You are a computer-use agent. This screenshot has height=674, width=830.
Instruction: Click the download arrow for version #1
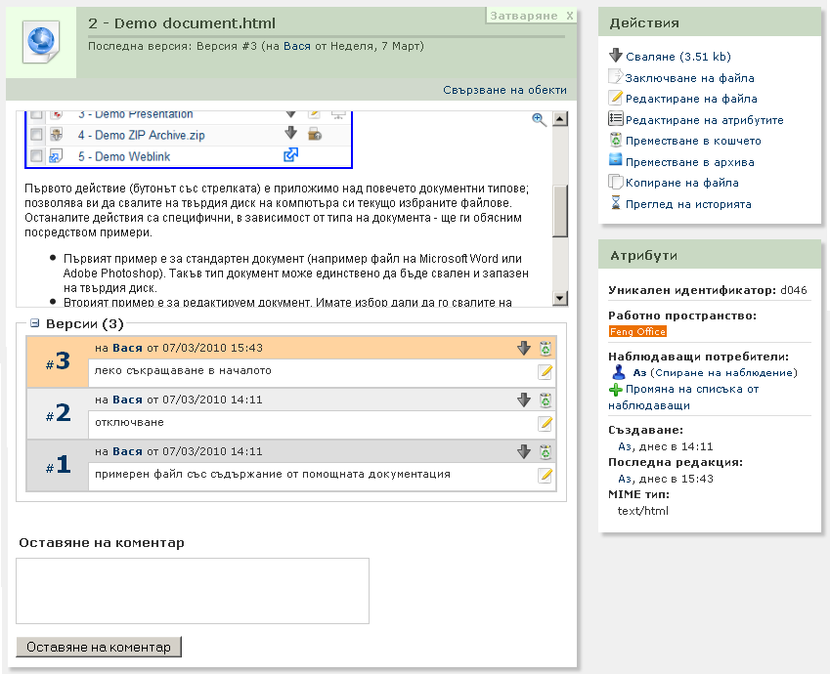[x=524, y=451]
